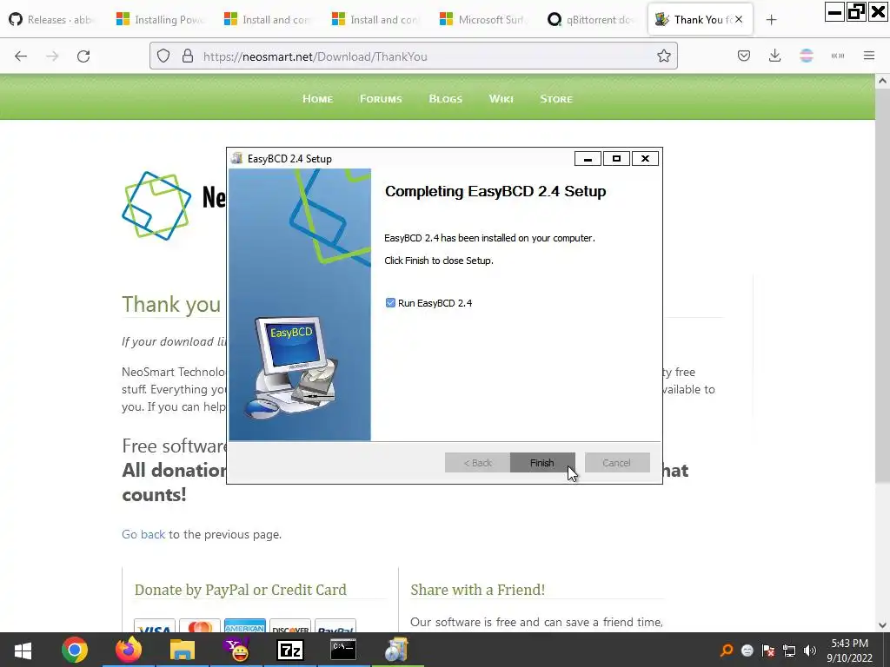This screenshot has height=667, width=890.
Task: Click the taskbar clock showing 5:43 PM
Action: click(x=850, y=650)
